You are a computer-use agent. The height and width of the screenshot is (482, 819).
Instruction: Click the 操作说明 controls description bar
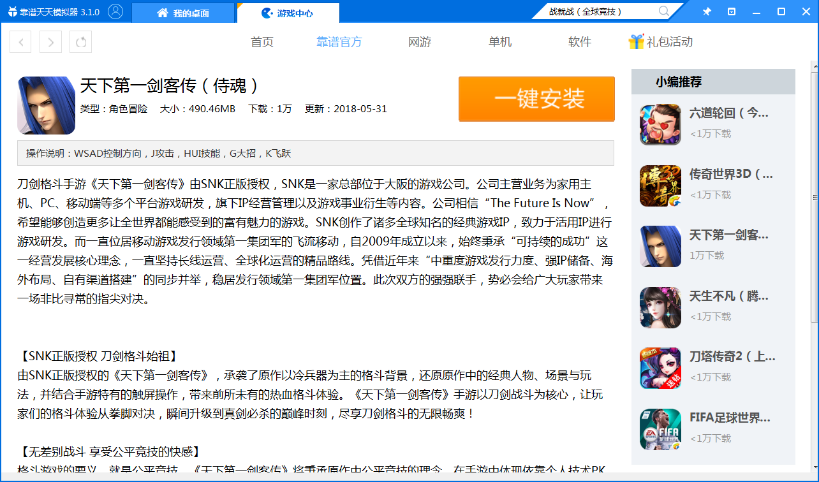[x=316, y=153]
